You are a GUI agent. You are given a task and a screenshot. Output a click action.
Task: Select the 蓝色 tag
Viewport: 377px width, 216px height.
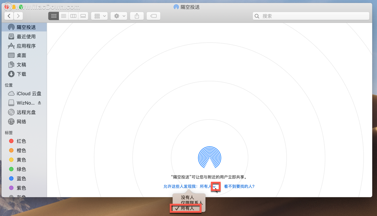24,178
